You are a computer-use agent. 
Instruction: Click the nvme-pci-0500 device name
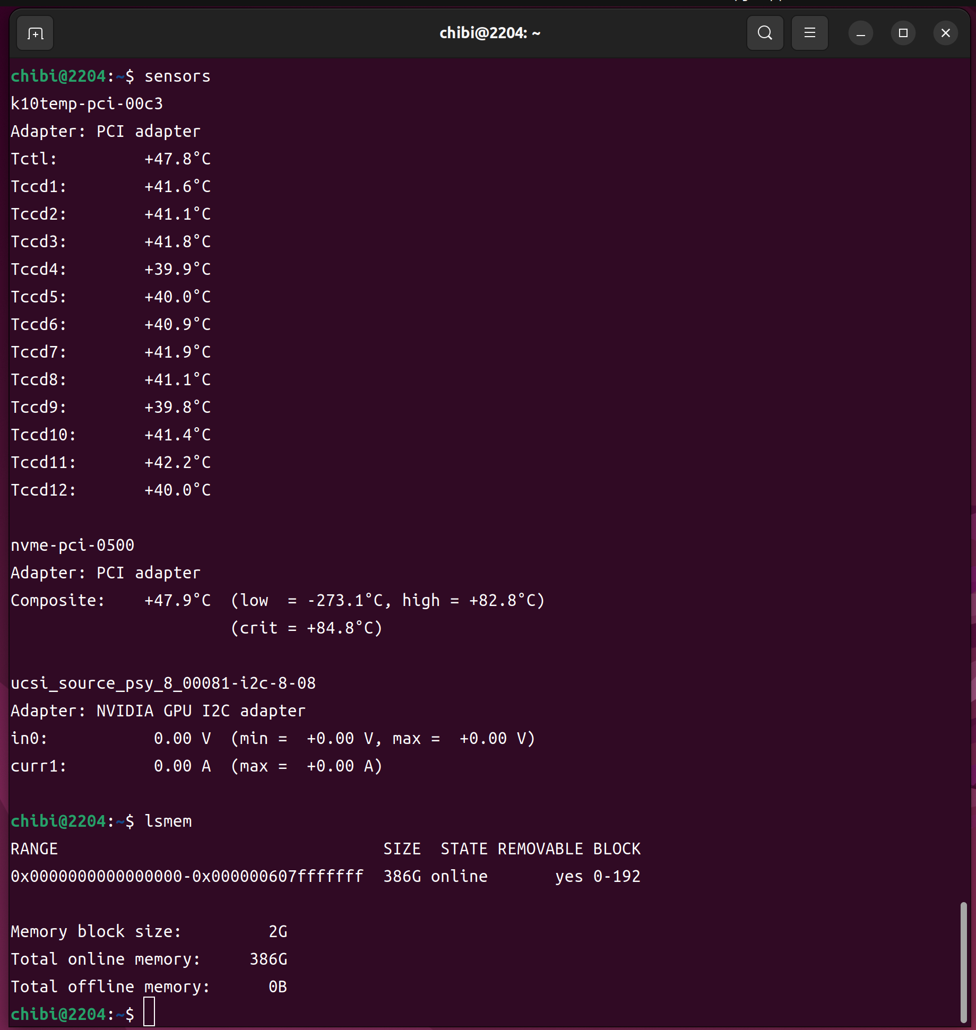pos(73,546)
